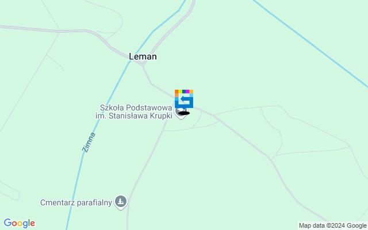Select the Leman village label

pyautogui.click(x=143, y=56)
